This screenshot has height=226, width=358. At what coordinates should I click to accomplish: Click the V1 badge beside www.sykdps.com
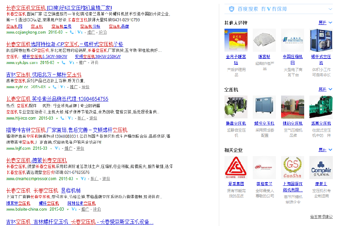[x=71, y=63]
